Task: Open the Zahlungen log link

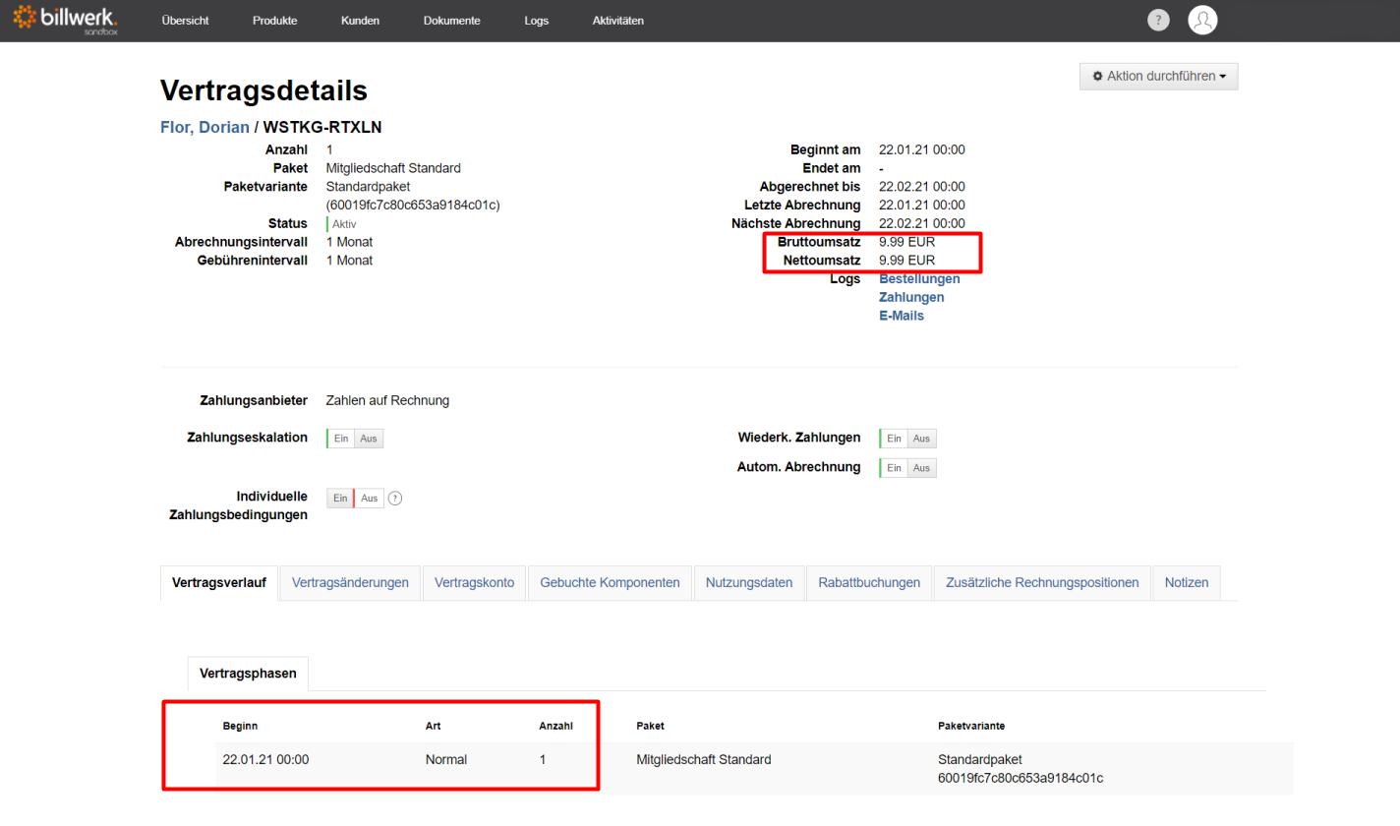Action: click(x=911, y=297)
